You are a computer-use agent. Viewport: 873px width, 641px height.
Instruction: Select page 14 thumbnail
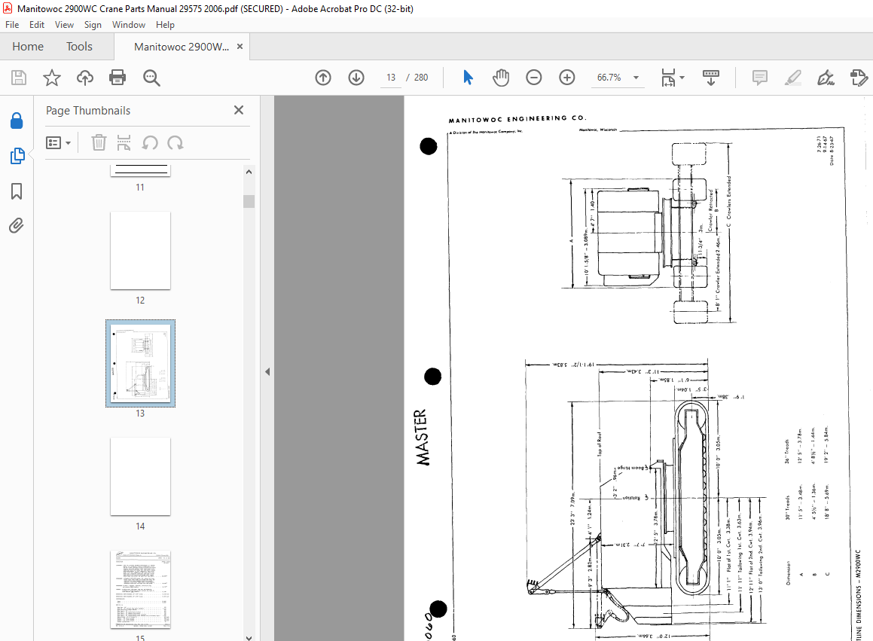tap(140, 477)
